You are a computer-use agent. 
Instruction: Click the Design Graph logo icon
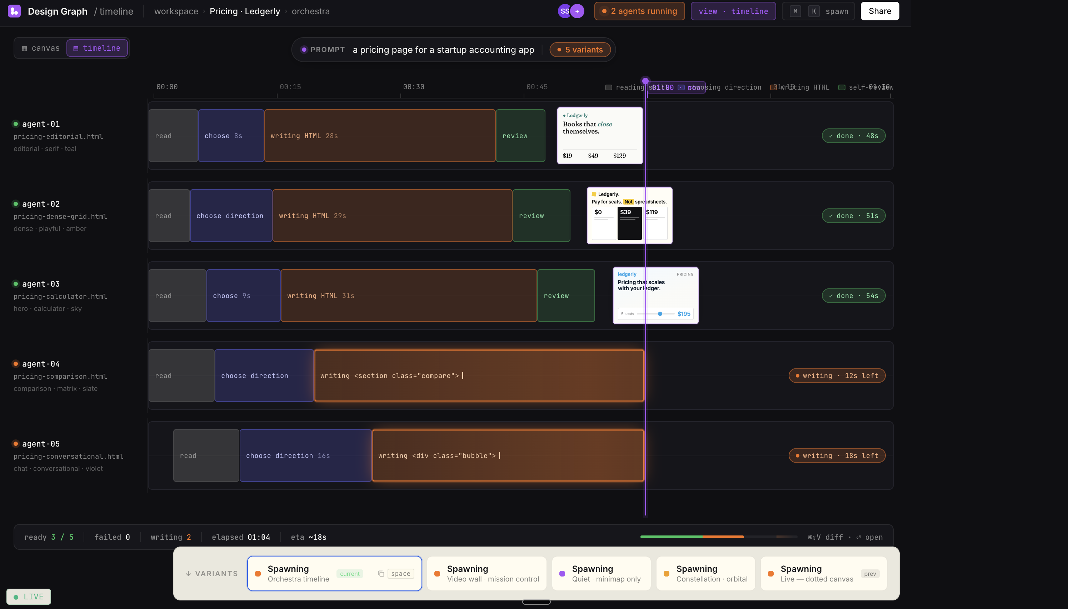[x=14, y=11]
